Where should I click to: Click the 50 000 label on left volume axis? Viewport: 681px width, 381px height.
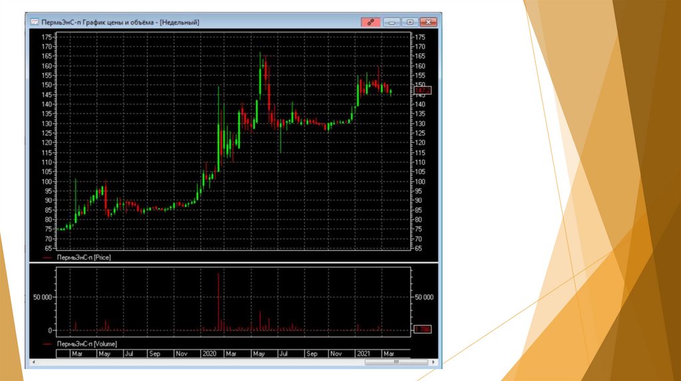pos(41,297)
